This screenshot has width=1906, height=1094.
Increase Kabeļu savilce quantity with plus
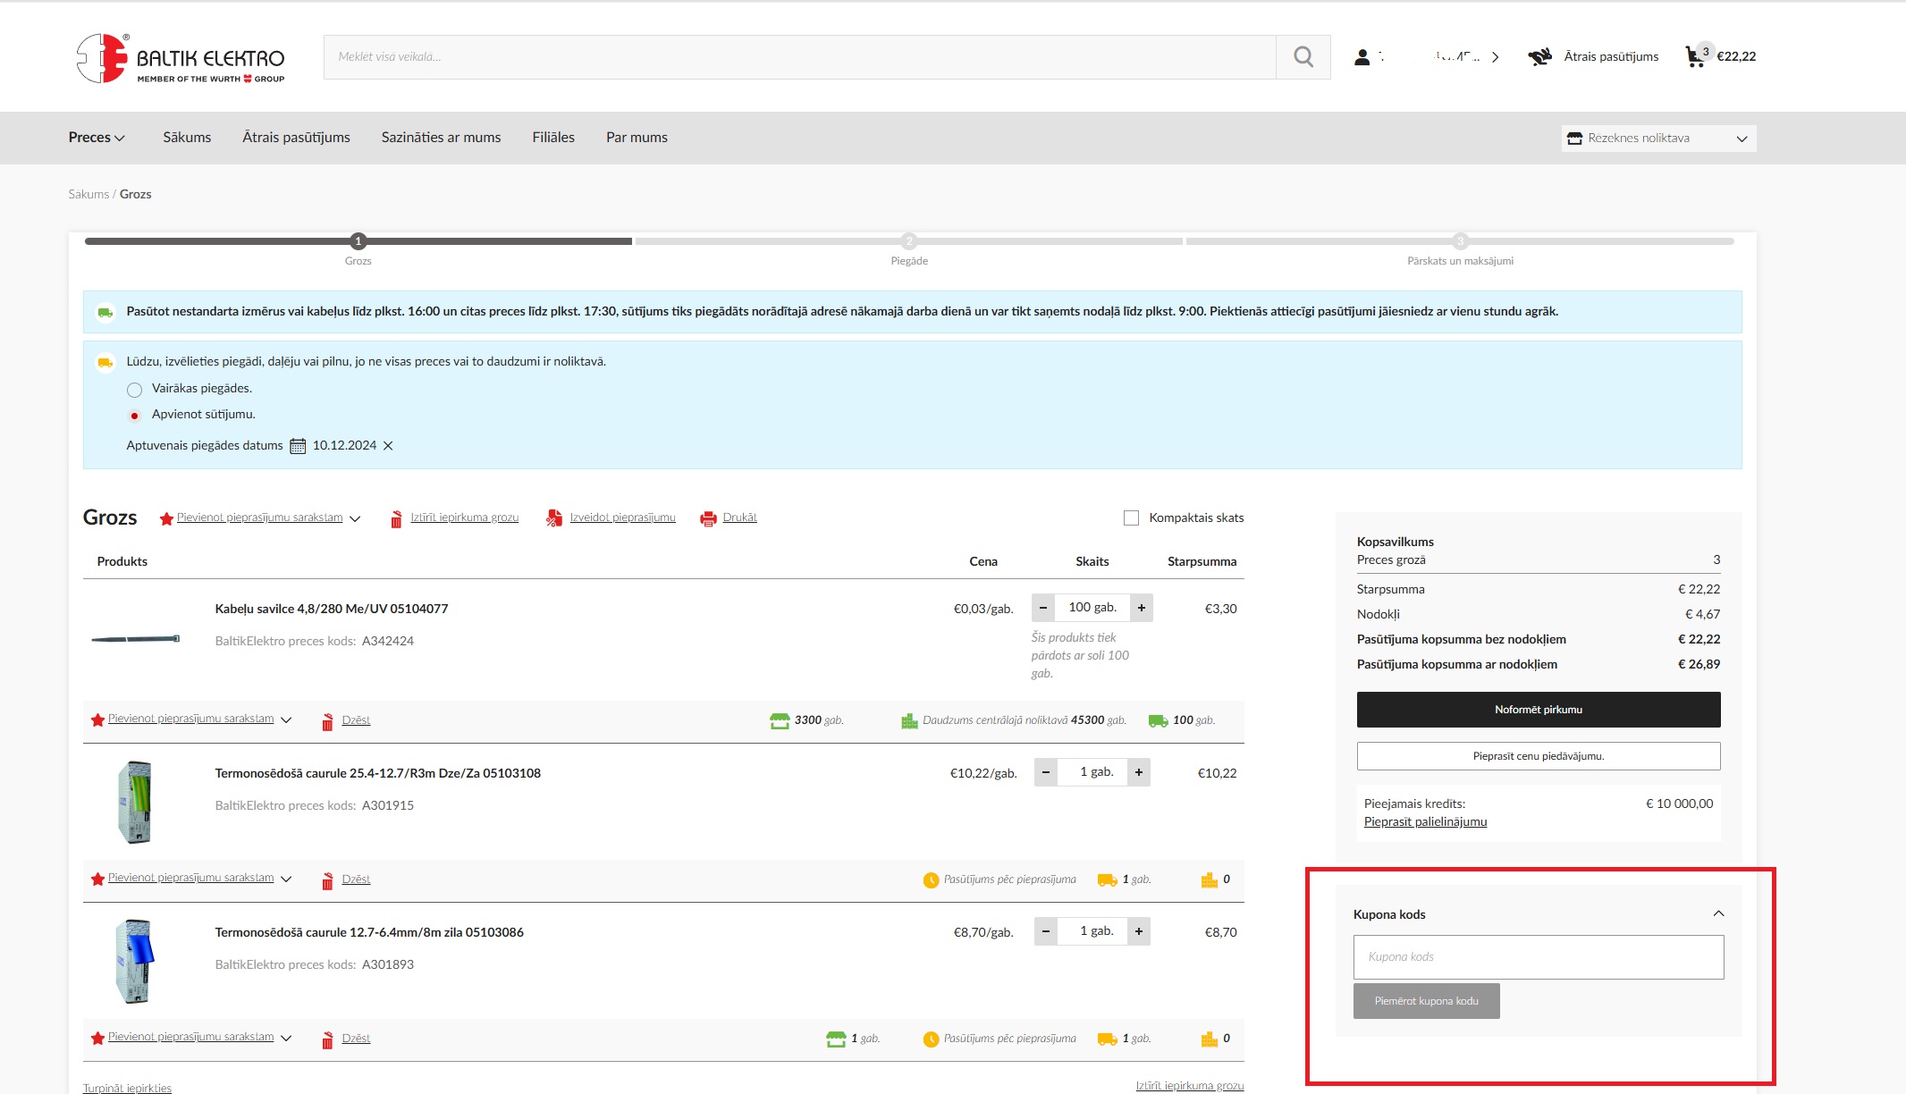pyautogui.click(x=1141, y=608)
